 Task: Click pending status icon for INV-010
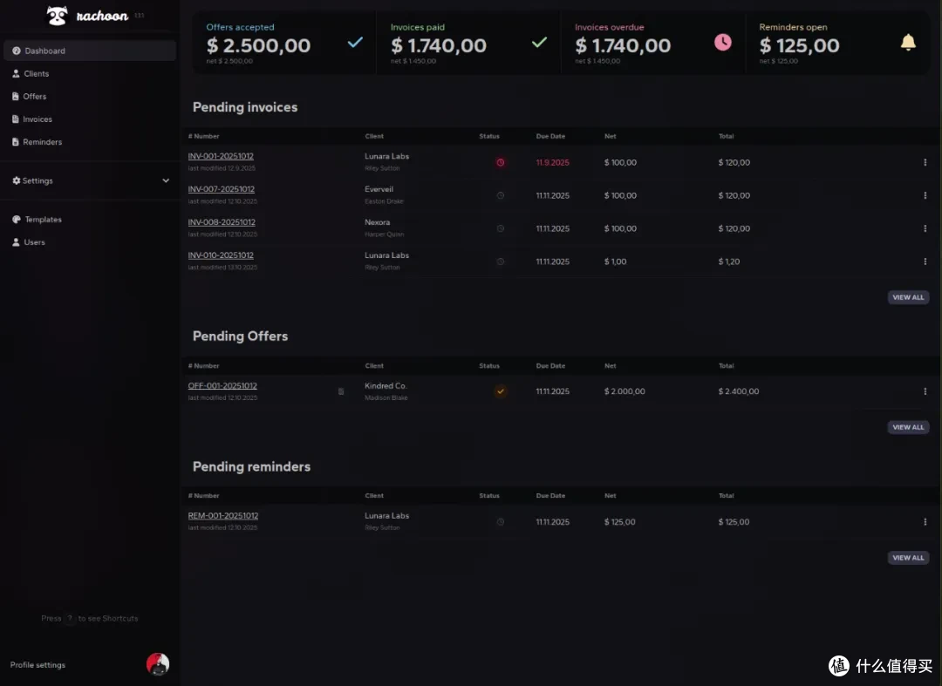tap(501, 261)
